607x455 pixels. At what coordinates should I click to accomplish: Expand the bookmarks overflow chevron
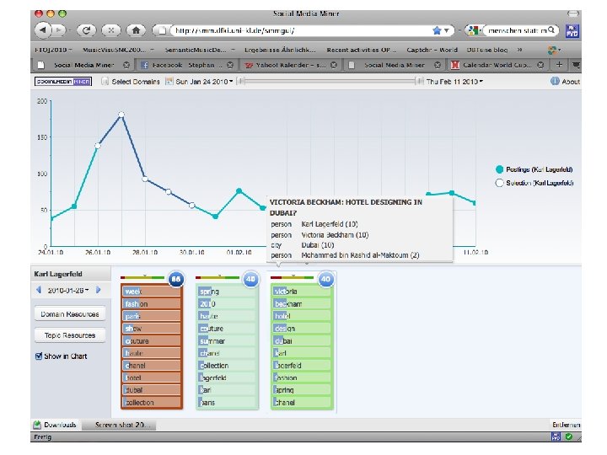coord(519,50)
